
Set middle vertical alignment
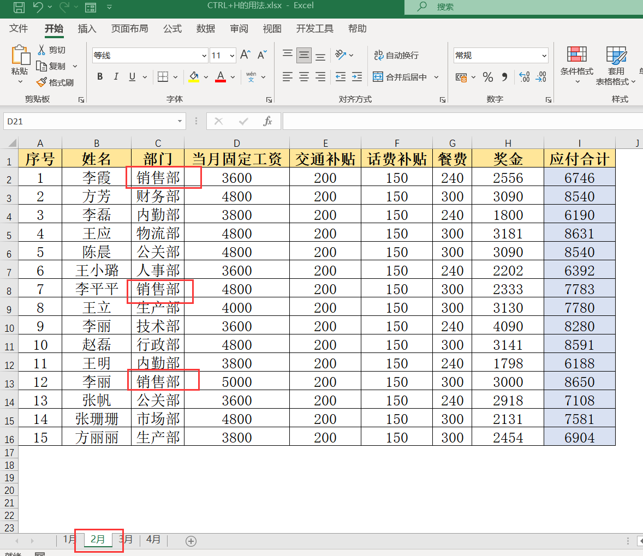coord(304,55)
